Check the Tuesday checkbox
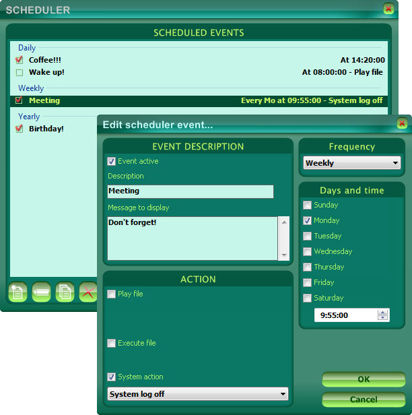The height and width of the screenshot is (415, 412). 307,236
